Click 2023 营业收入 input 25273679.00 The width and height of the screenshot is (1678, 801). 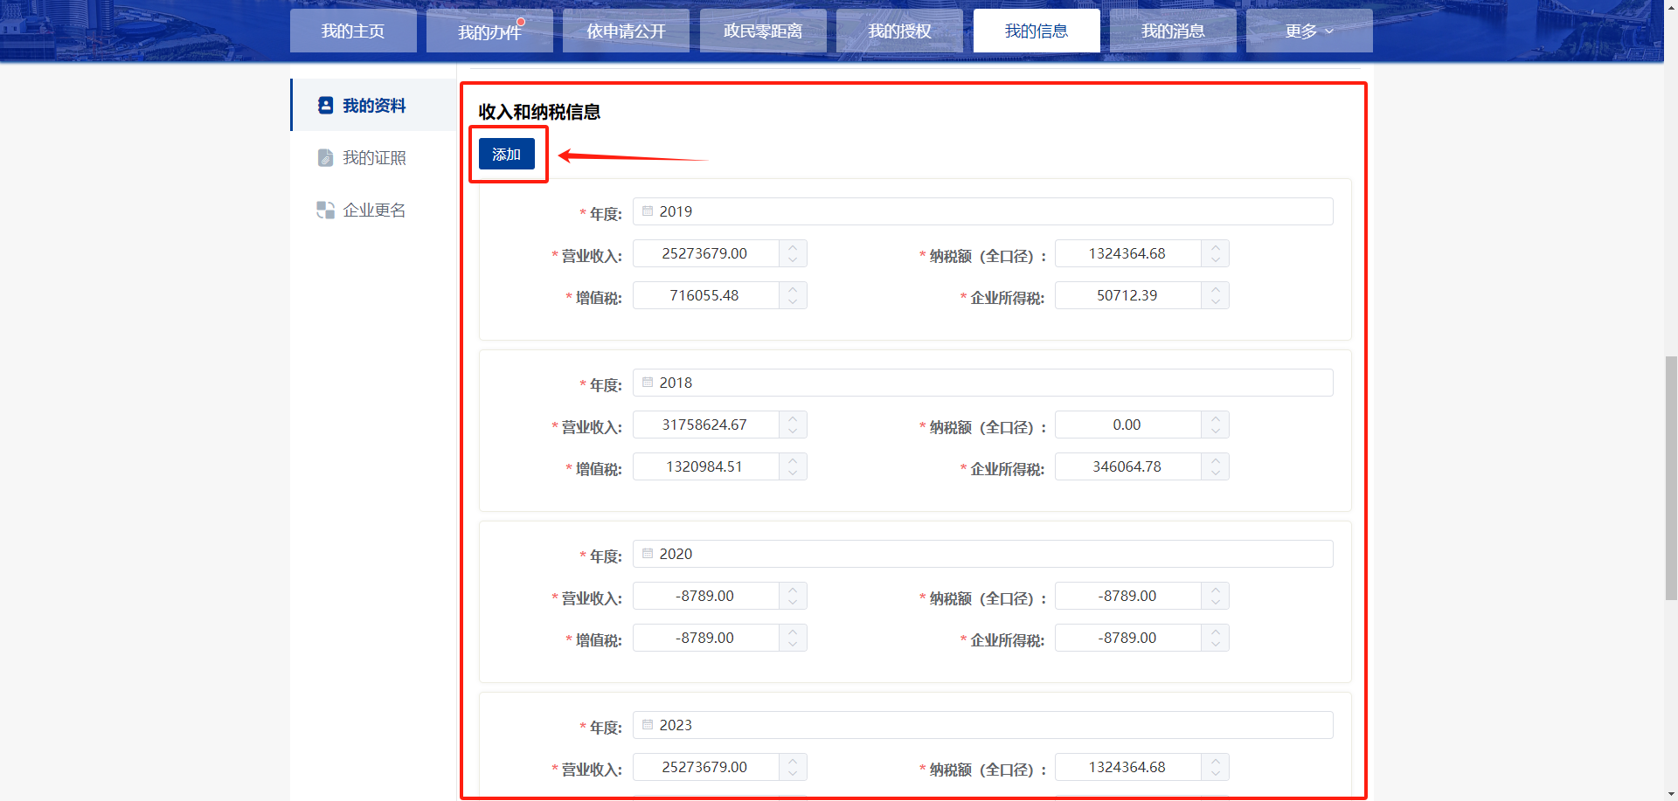click(x=705, y=767)
